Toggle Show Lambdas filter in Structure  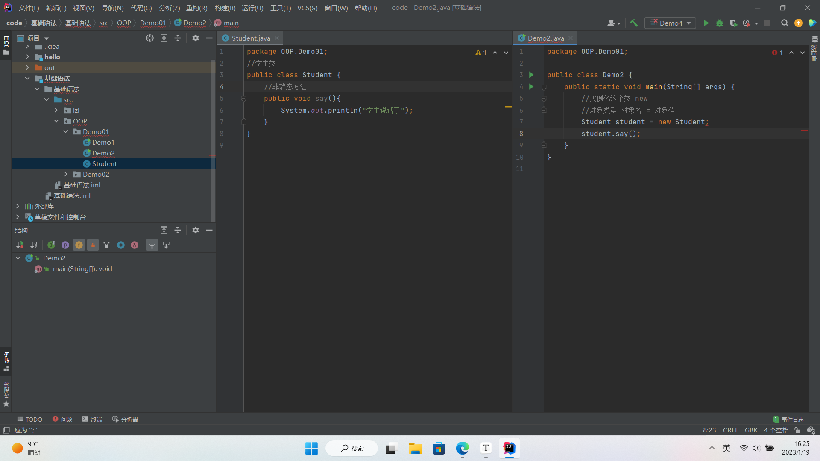point(135,245)
